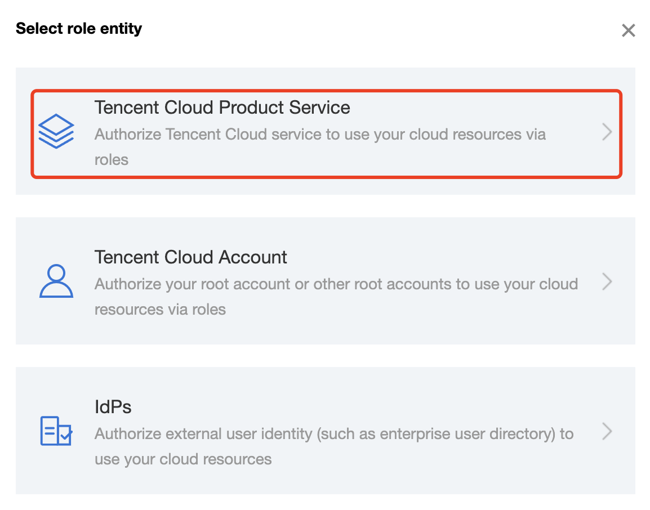Click "Authorize Tencent Cloud service" description line

tap(319, 135)
